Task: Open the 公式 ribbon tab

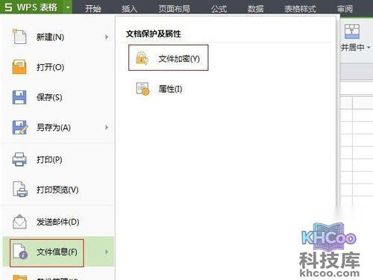Action: pyautogui.click(x=219, y=9)
